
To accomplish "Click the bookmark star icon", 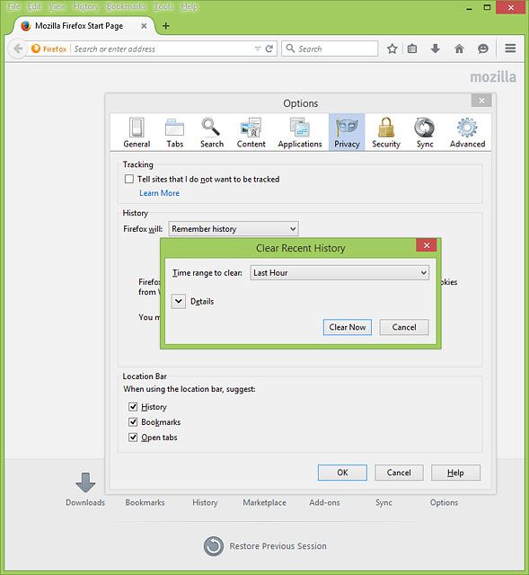I will point(392,49).
